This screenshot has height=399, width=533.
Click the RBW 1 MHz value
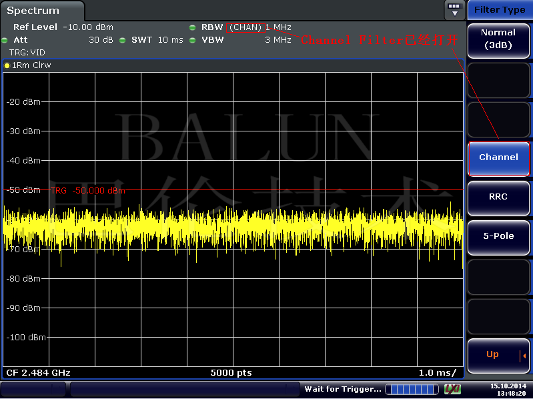click(x=278, y=27)
